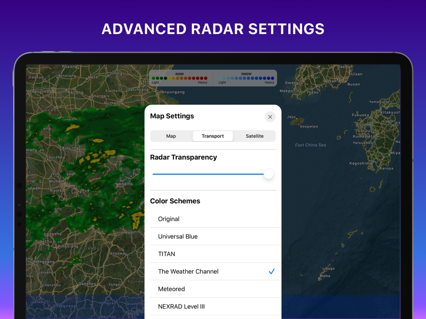
Task: Click the Radar Transparency slider handle
Action: point(269,174)
